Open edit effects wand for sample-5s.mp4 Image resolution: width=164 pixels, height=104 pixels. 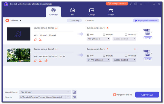pos(36,61)
